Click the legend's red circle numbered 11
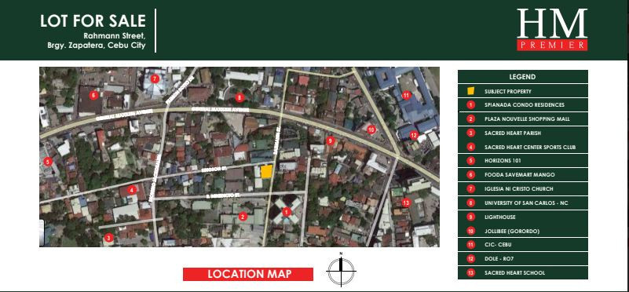Screen dimensions: 629x292 click(470, 245)
